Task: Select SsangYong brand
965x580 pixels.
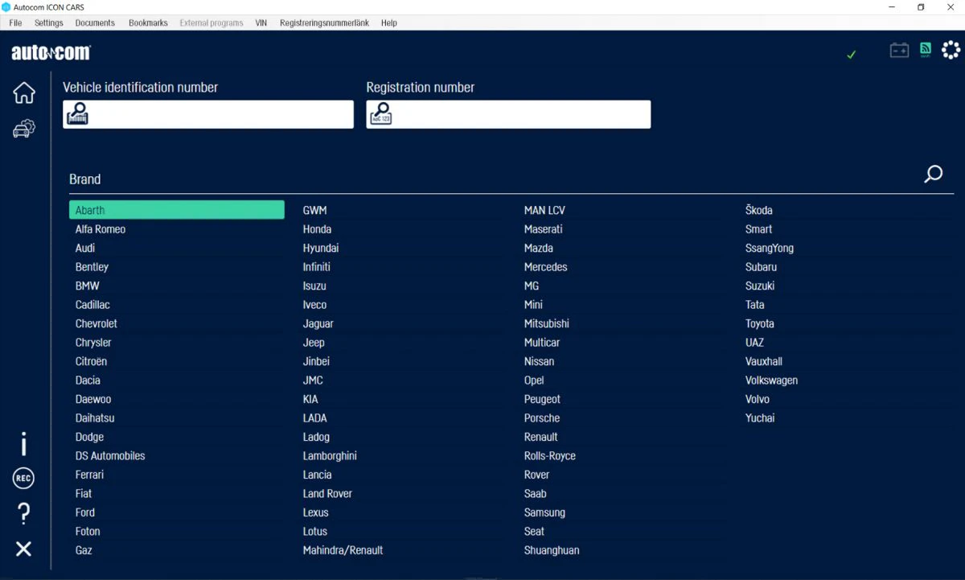Action: pos(770,248)
